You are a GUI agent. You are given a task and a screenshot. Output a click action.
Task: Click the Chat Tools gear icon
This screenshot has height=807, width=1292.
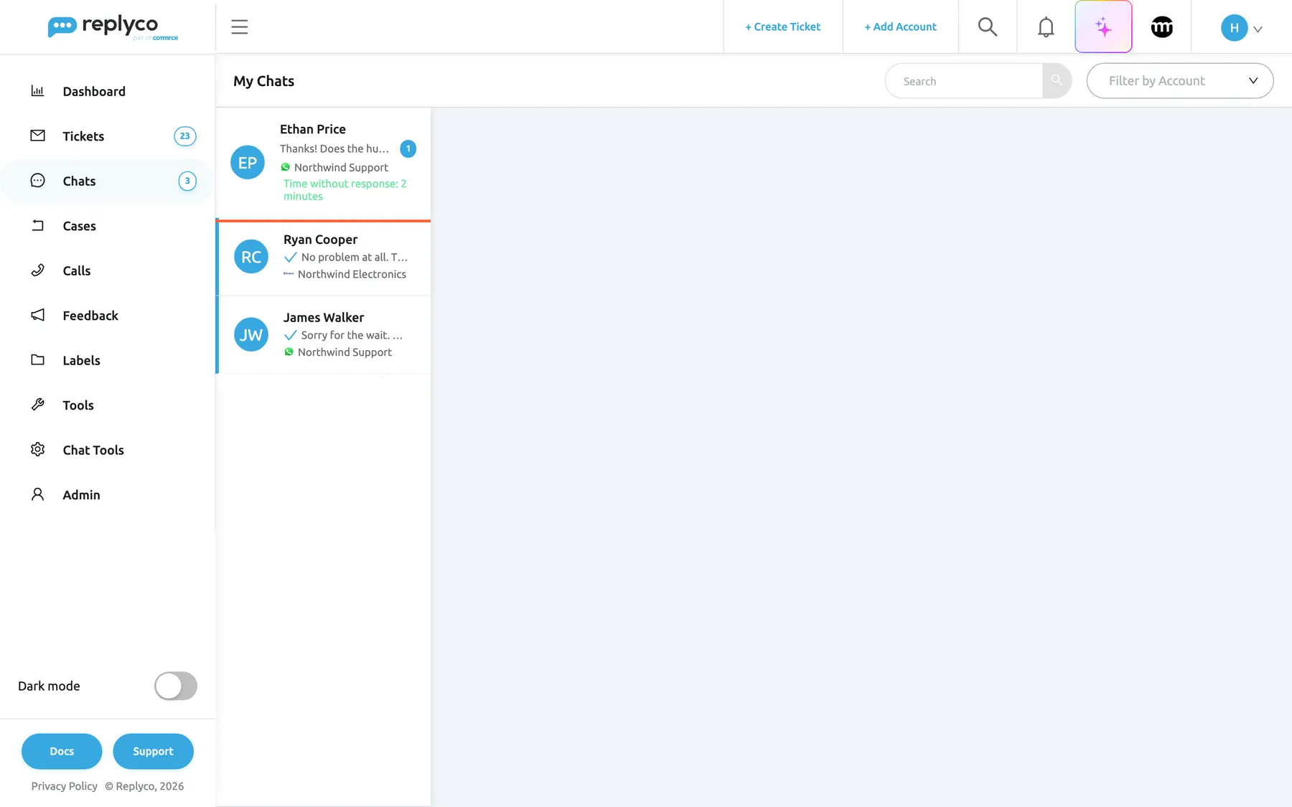pos(37,450)
